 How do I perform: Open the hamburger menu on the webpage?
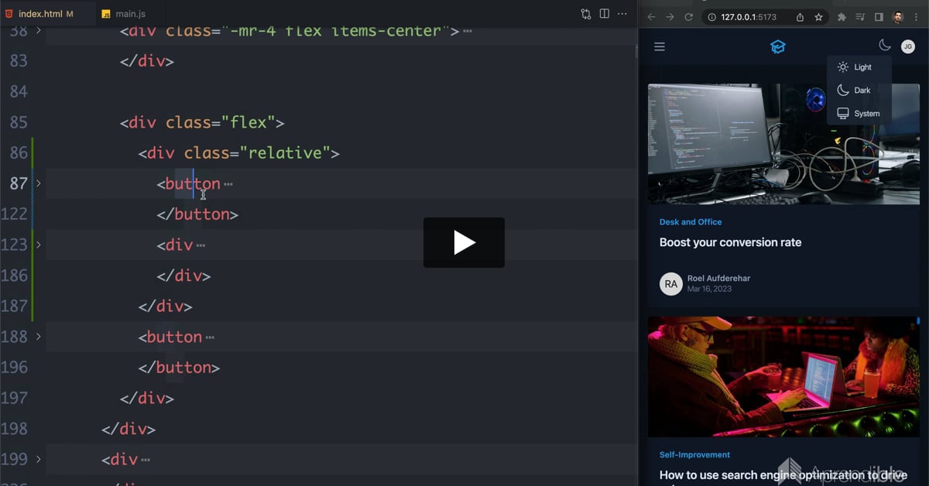tap(660, 47)
